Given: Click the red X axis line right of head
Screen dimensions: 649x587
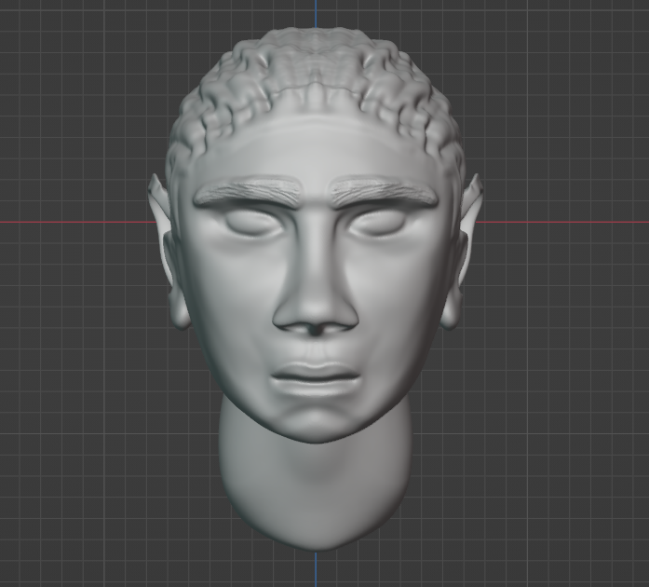Looking at the screenshot, I should tap(568, 223).
